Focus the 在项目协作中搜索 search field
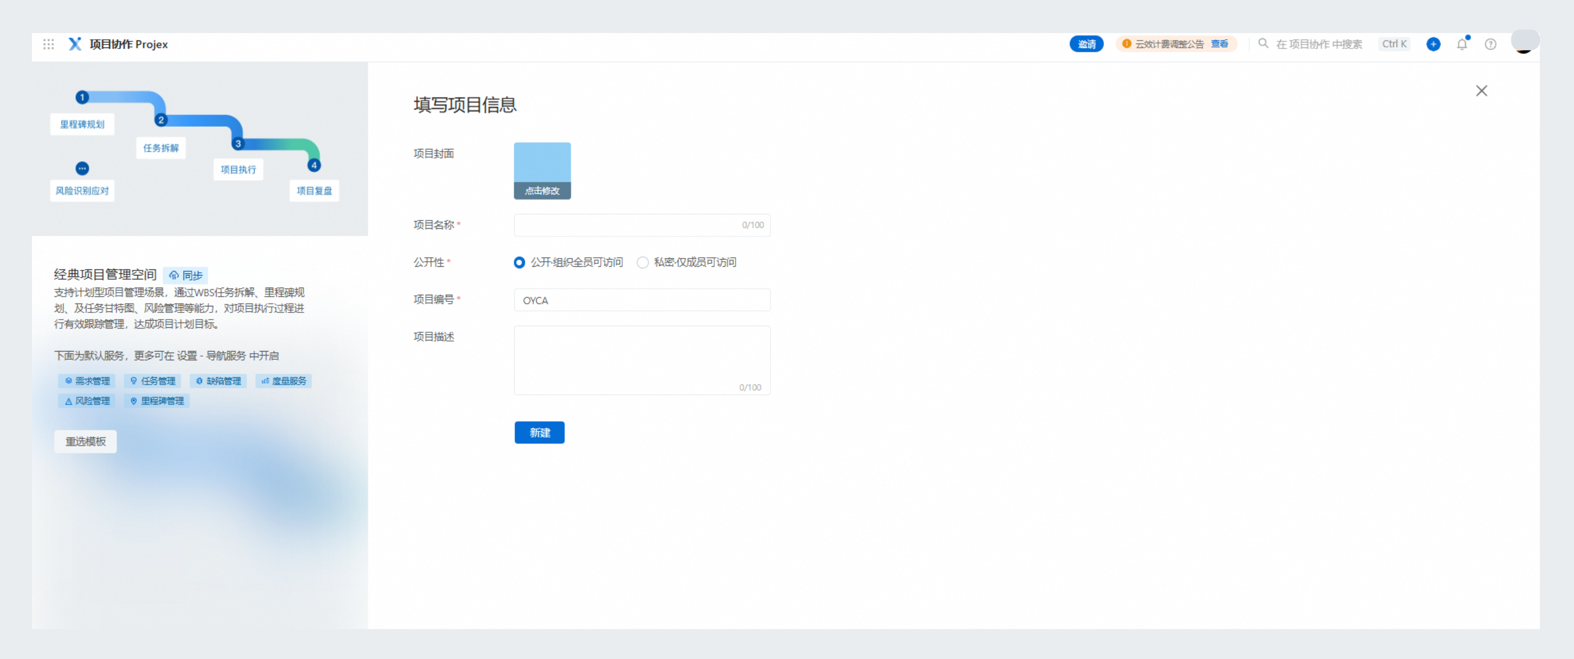 point(1319,44)
